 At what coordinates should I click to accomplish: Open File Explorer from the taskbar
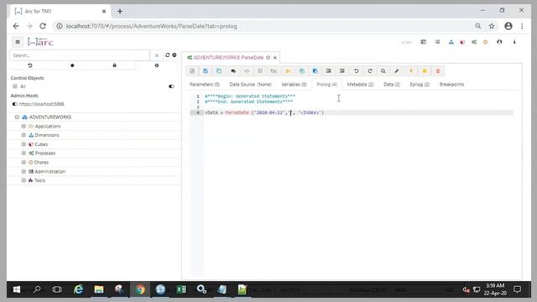pyautogui.click(x=99, y=289)
